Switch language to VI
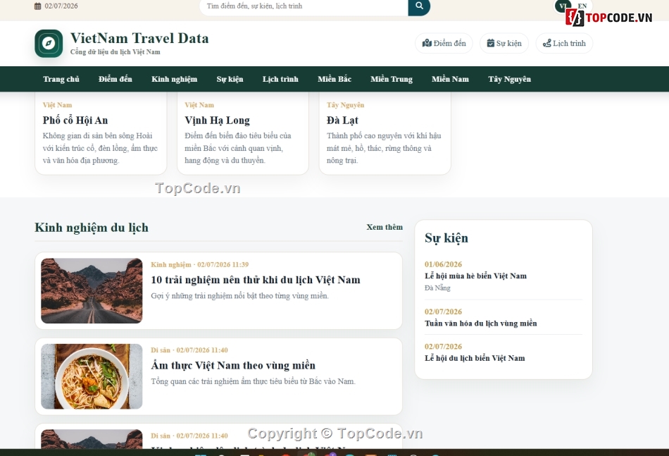Viewport: 669px width, 456px height. [x=563, y=6]
